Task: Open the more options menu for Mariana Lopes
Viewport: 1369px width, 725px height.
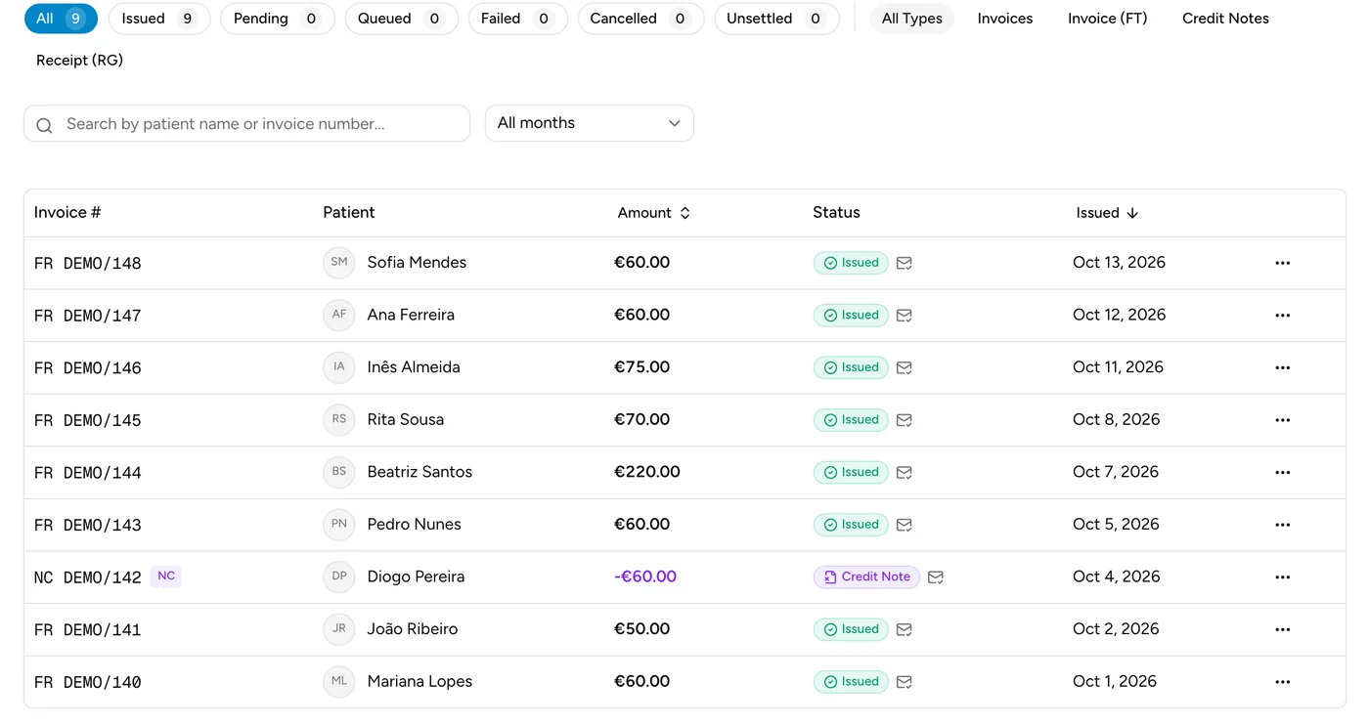Action: [x=1283, y=682]
